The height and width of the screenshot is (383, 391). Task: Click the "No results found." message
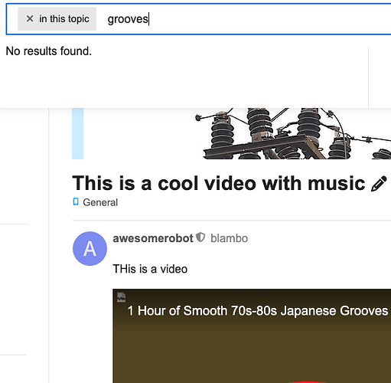[x=49, y=51]
